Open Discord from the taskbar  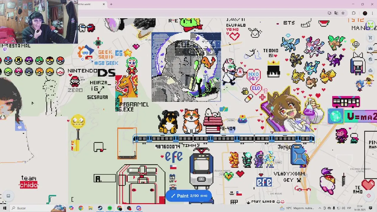pyautogui.click(x=139, y=208)
